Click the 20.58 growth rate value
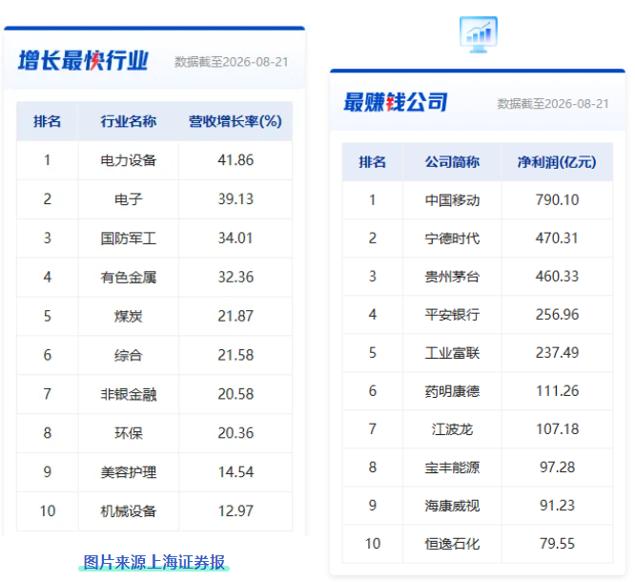 (236, 394)
